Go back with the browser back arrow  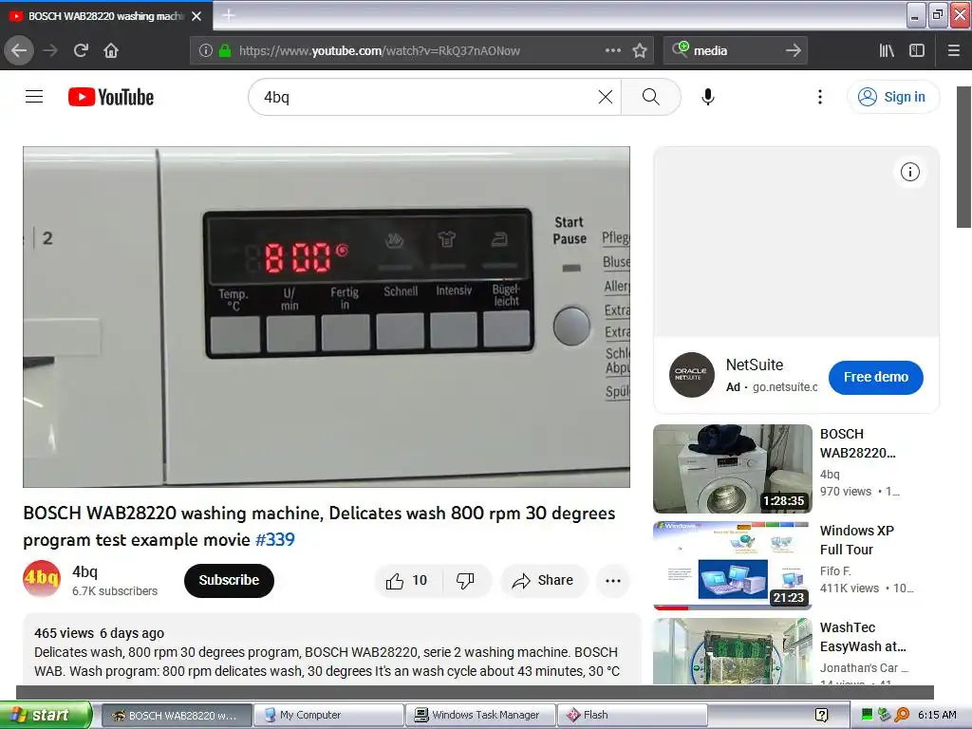pos(19,51)
